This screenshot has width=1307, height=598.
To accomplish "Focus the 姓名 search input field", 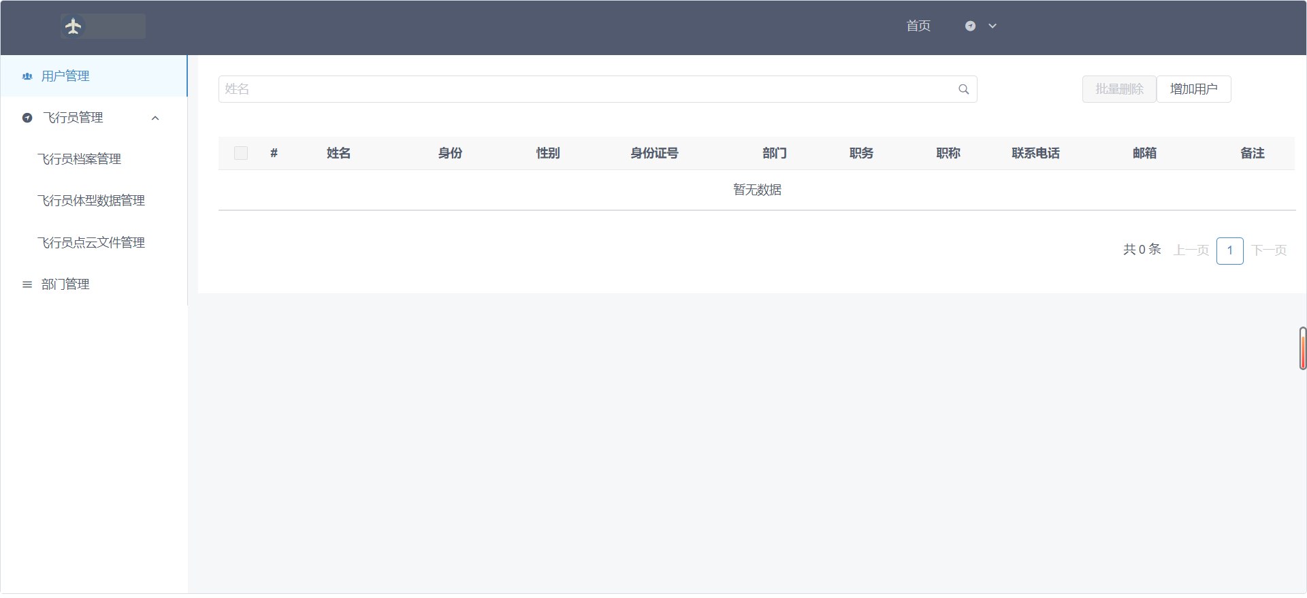I will (598, 89).
